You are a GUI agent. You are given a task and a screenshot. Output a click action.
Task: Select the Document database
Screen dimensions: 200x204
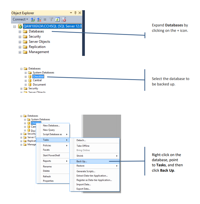(x=39, y=85)
